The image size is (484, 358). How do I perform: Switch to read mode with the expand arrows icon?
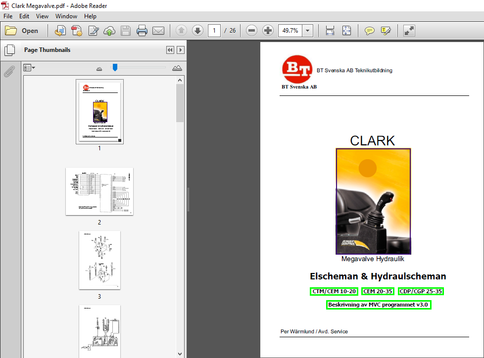(409, 31)
